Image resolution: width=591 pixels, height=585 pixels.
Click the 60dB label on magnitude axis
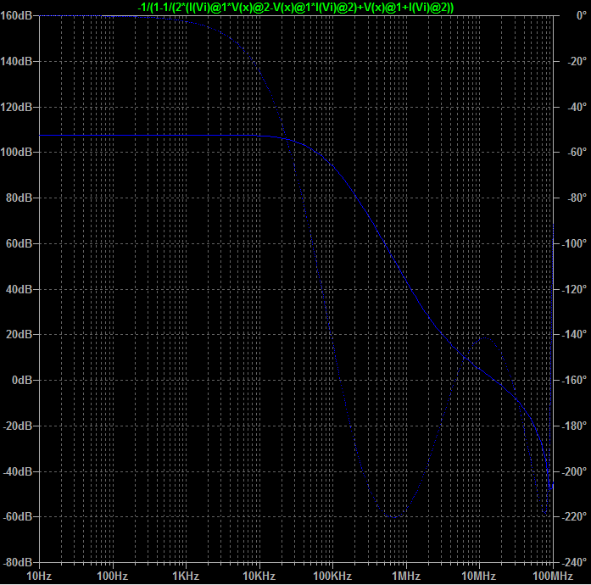tap(20, 243)
